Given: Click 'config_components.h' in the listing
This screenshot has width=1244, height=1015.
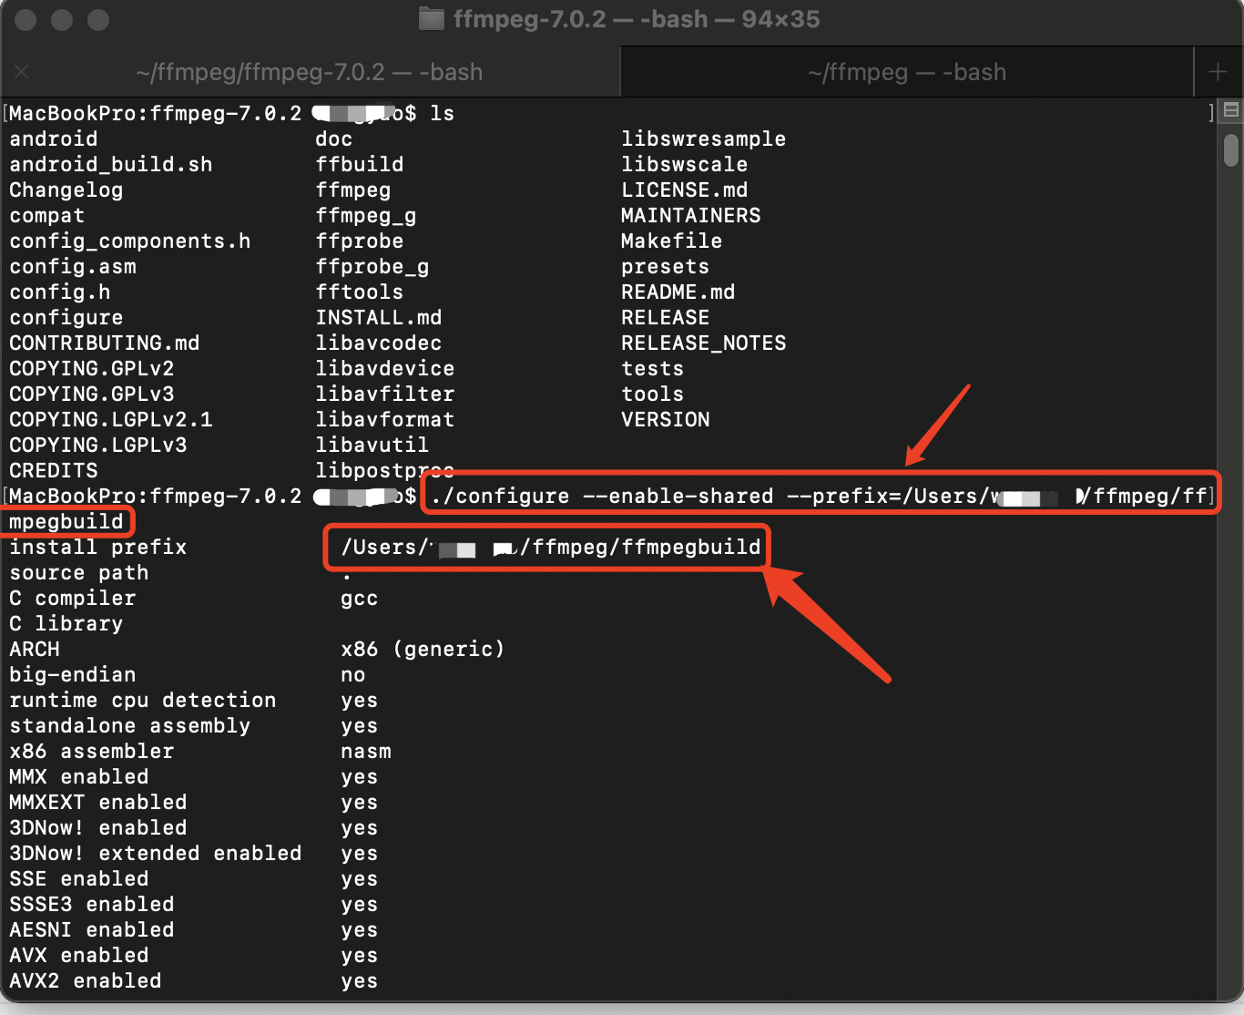Looking at the screenshot, I should coord(130,241).
